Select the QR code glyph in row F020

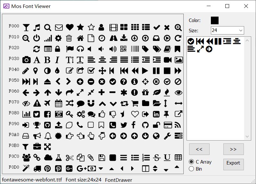point(123,49)
